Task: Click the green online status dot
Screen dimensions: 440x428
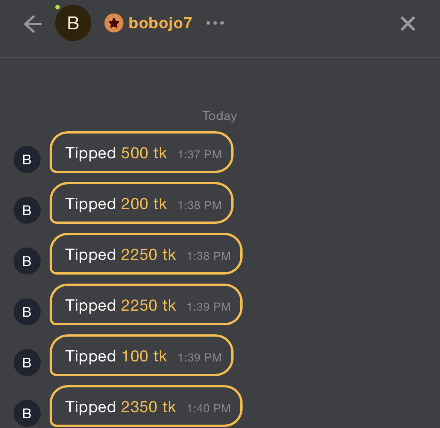Action: click(x=58, y=7)
